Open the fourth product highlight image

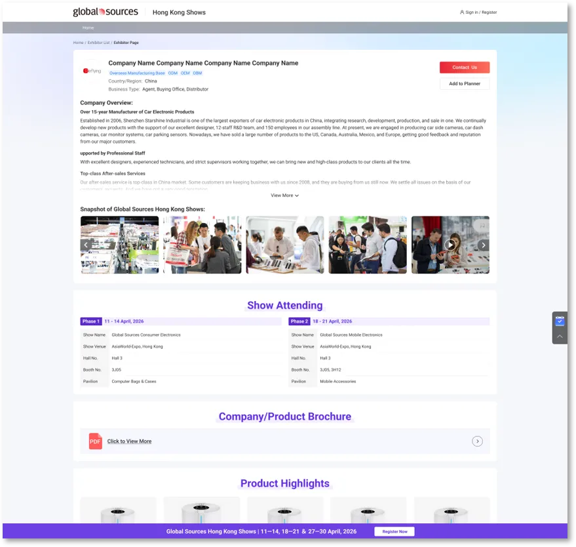(368, 510)
